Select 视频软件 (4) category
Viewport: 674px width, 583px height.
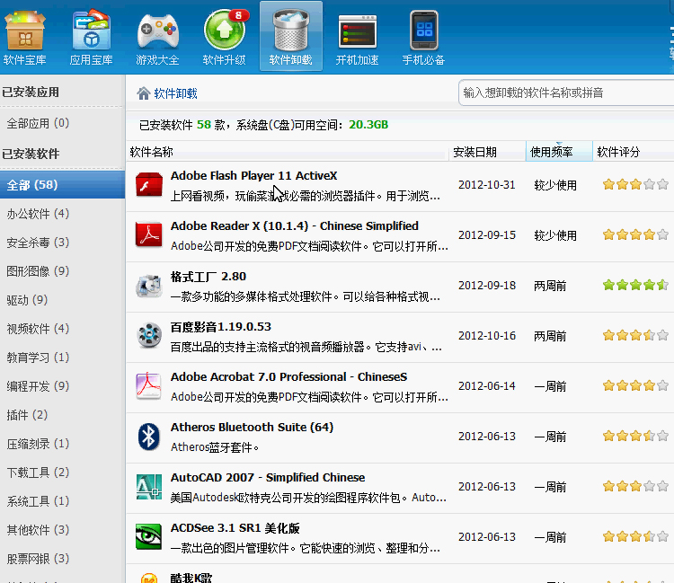click(38, 329)
